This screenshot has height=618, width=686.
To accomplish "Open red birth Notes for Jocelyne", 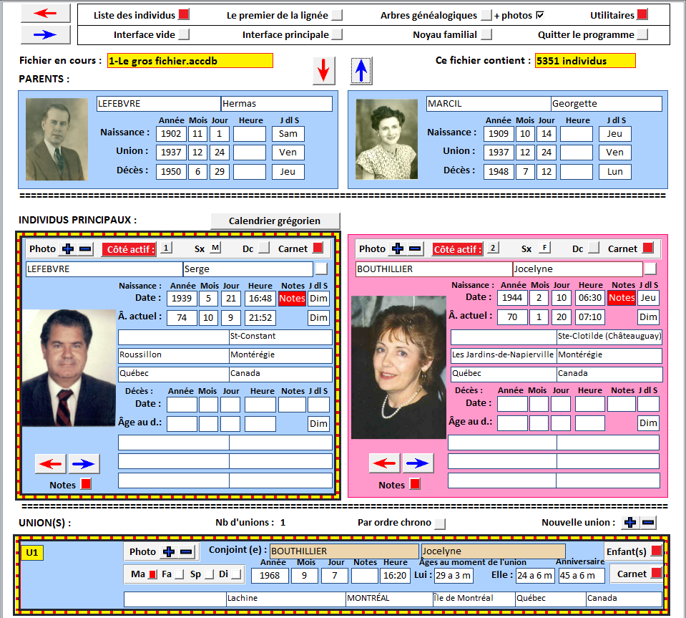I will pyautogui.click(x=621, y=298).
